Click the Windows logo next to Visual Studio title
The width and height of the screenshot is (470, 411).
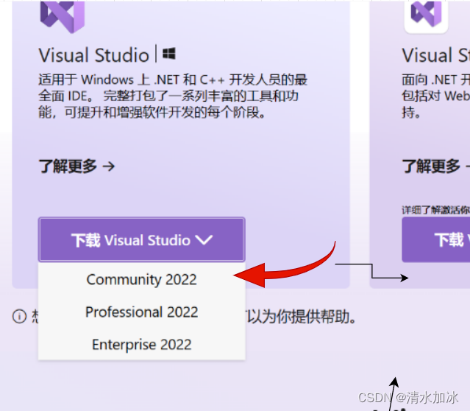(x=169, y=54)
